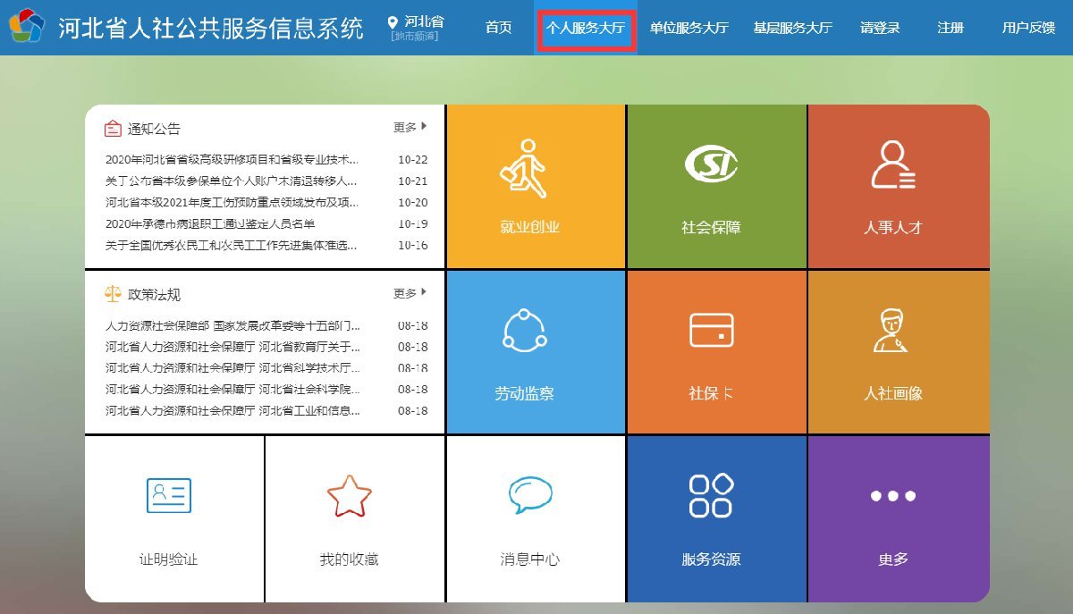Viewport: 1073px width, 614px height.
Task: Open the 河北省 location selector
Action: [416, 27]
